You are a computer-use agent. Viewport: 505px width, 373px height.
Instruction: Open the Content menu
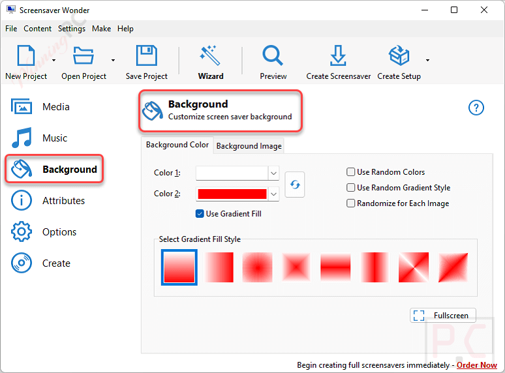(37, 29)
